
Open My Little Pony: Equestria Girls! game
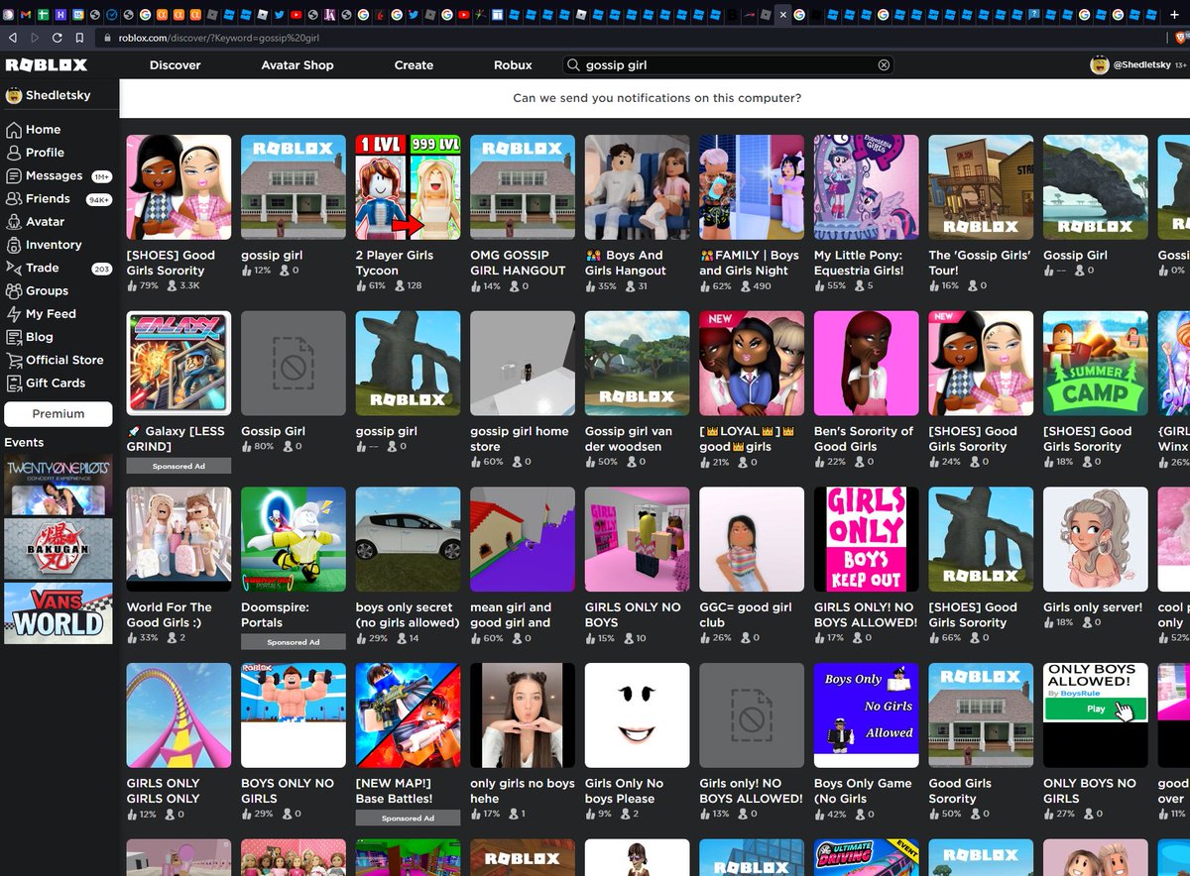tap(866, 187)
